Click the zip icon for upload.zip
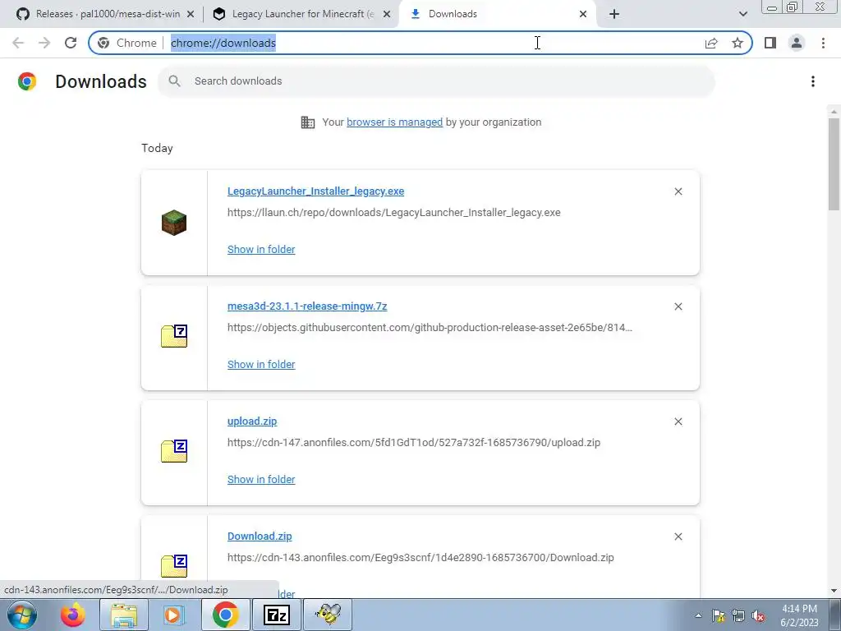 [174, 451]
